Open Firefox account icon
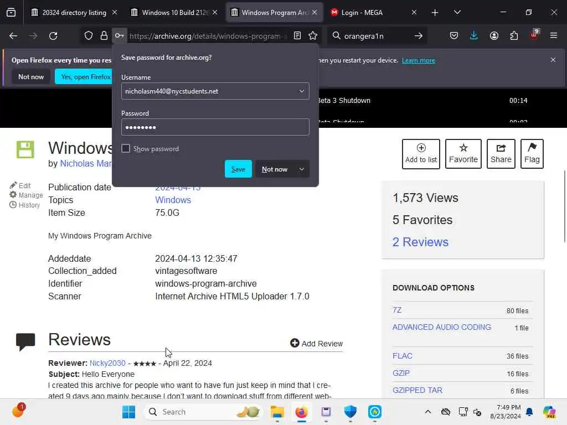567x425 pixels. [x=494, y=36]
